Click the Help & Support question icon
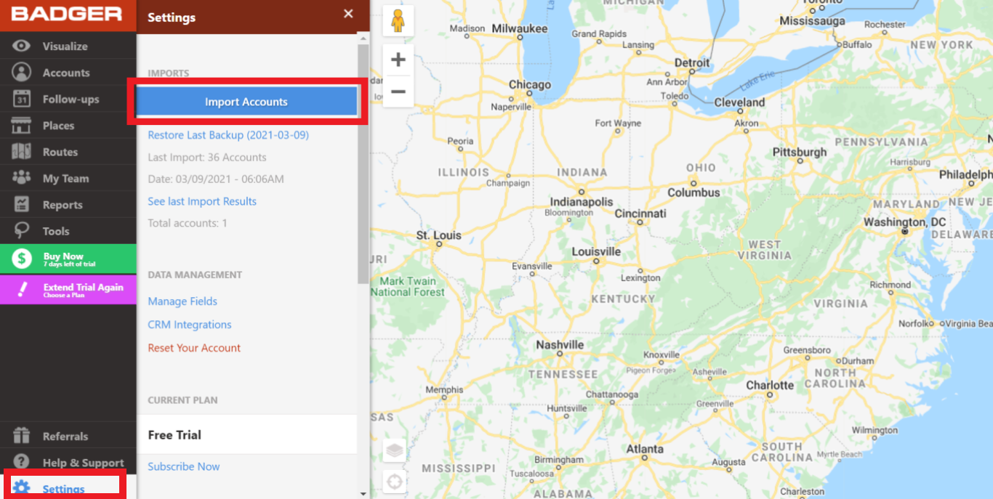The image size is (993, 499). 22,462
